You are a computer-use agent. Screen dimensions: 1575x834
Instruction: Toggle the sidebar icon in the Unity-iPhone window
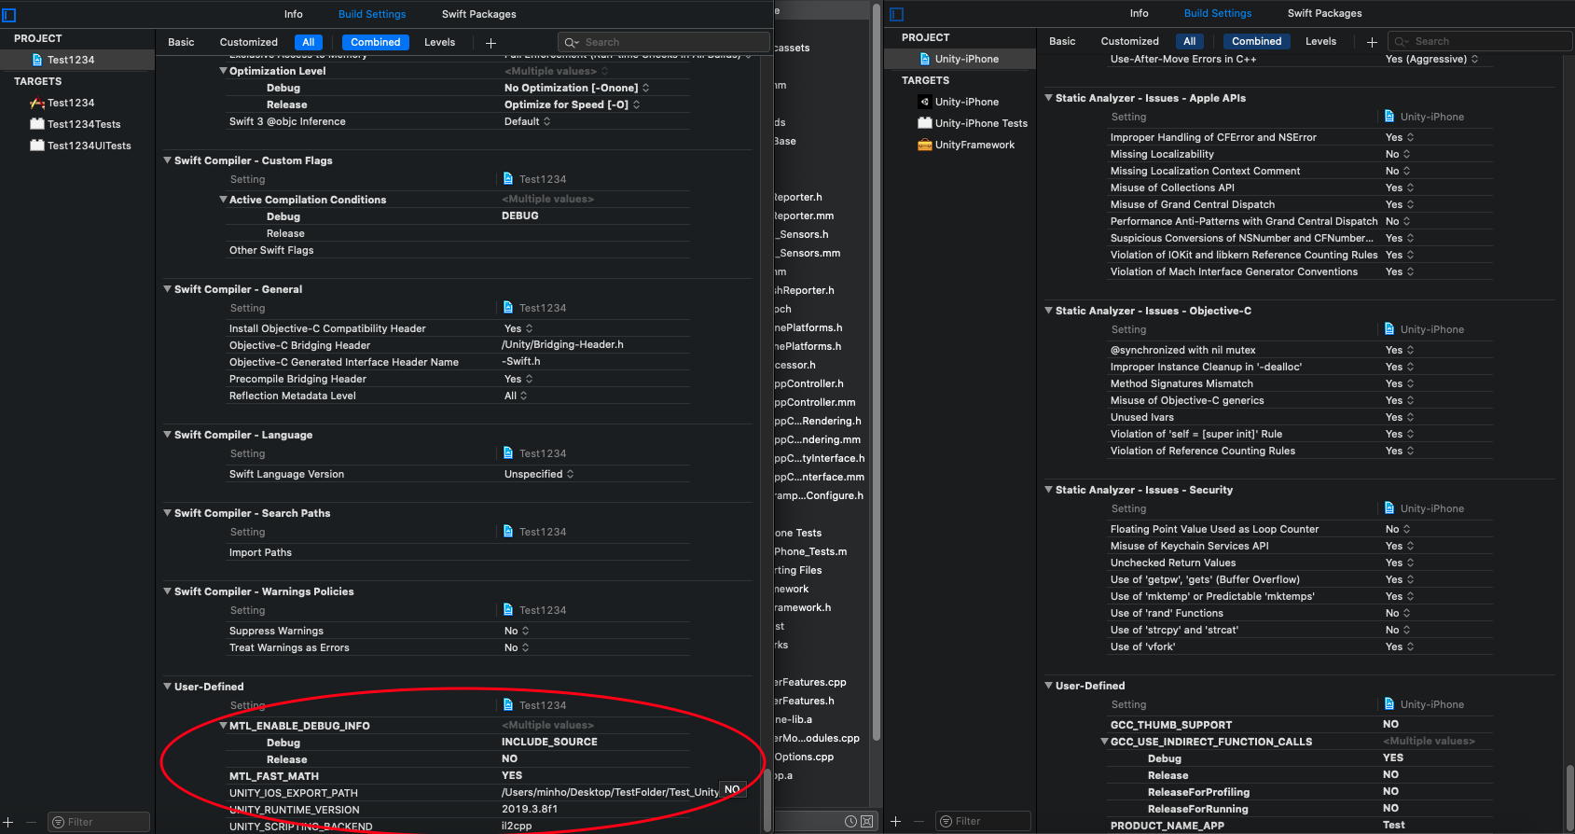coord(897,14)
